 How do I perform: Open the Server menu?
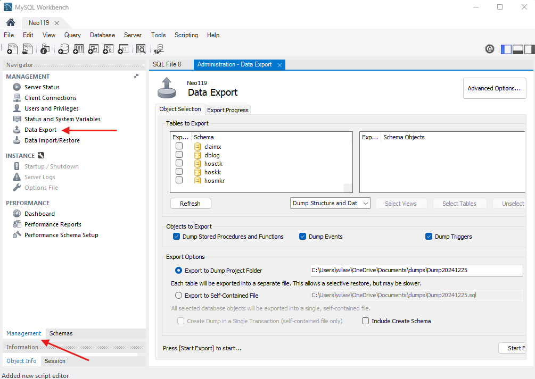pos(133,35)
